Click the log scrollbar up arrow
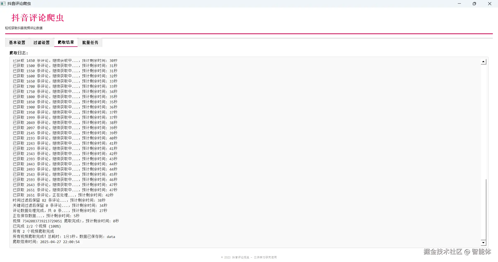 coord(483,62)
